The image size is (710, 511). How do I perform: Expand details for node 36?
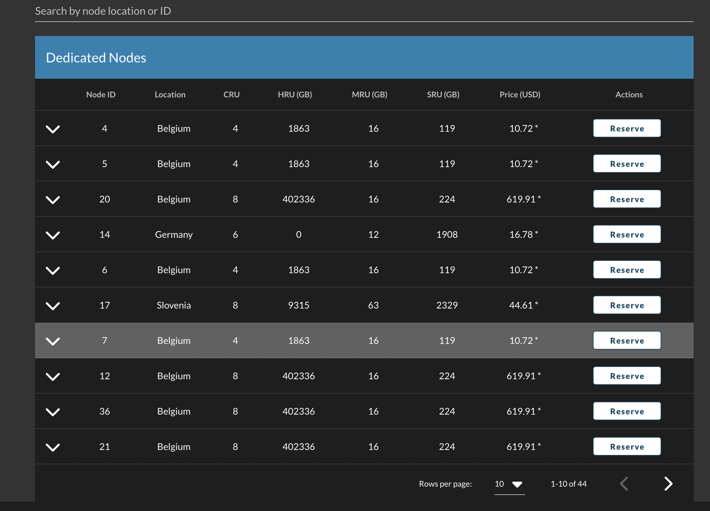(53, 411)
